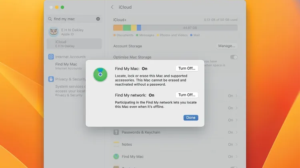This screenshot has width=300, height=168.
Task: Turn off Find My network
Action: point(187,95)
